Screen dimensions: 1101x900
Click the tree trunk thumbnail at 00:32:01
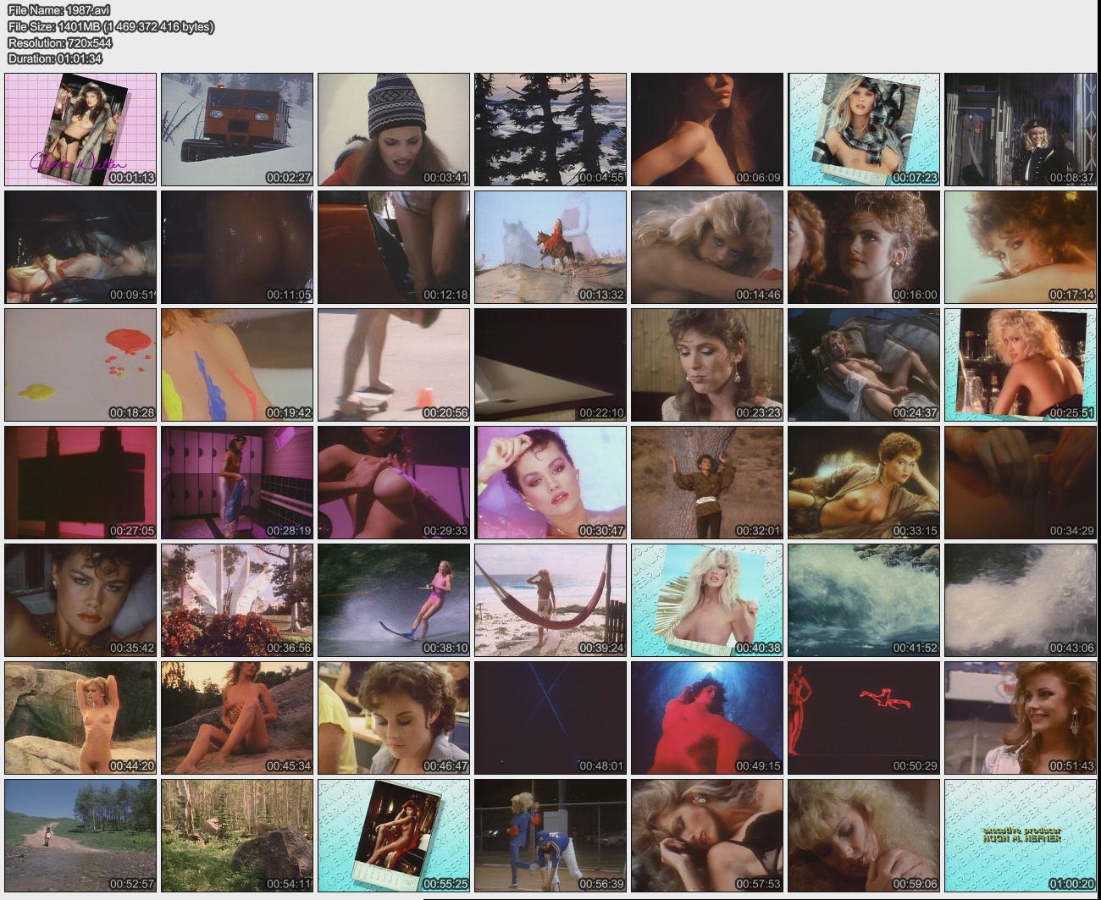(x=707, y=482)
